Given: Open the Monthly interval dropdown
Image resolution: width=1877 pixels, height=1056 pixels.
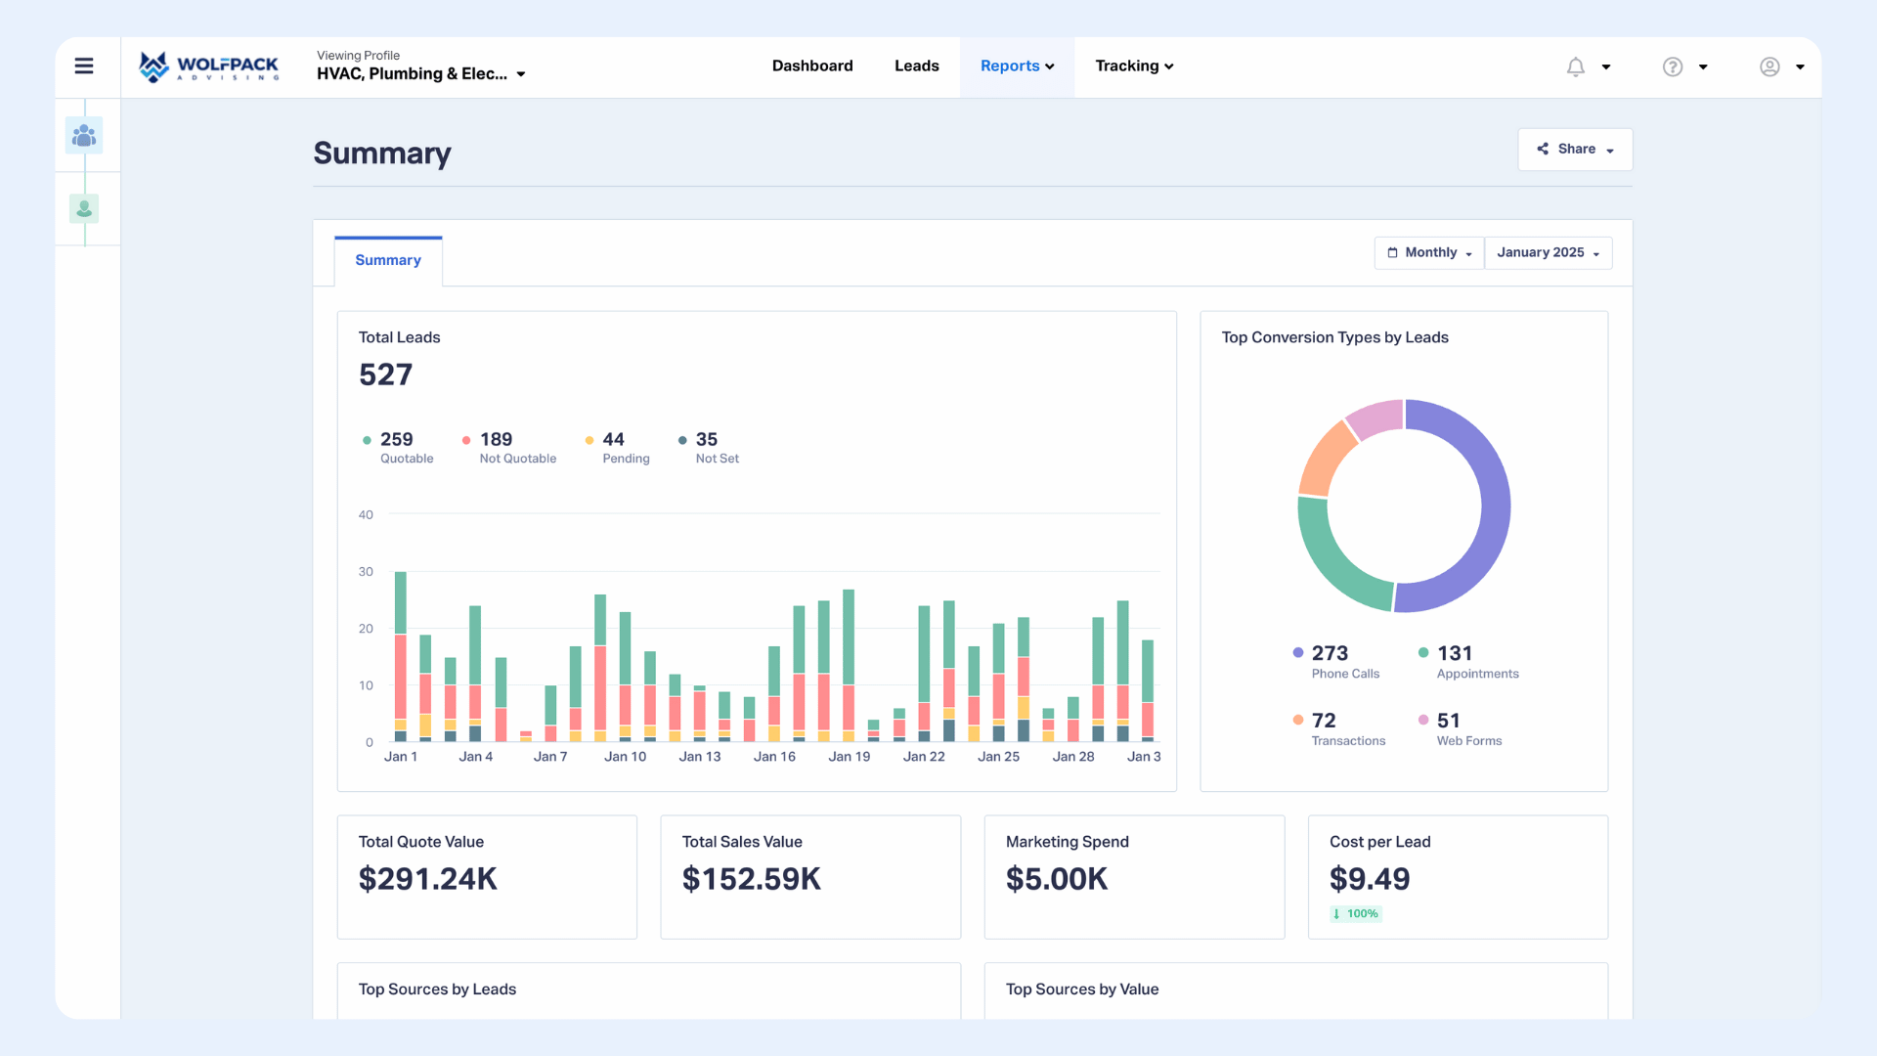Looking at the screenshot, I should tap(1427, 252).
